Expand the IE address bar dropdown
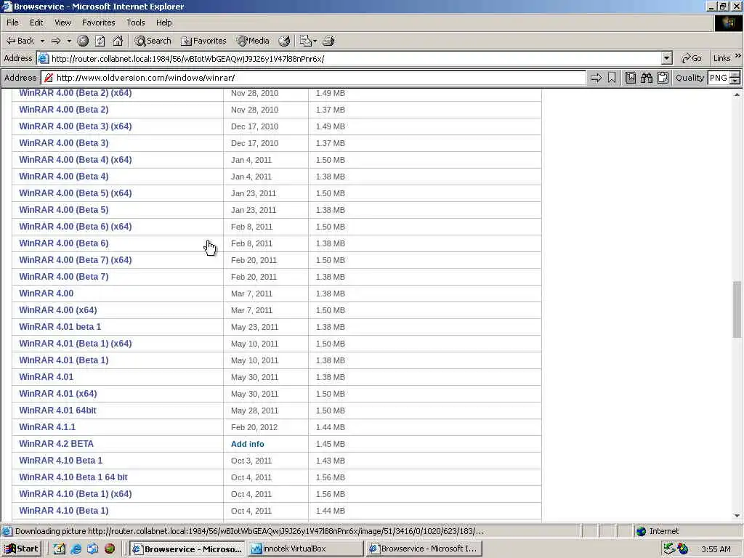 click(667, 58)
